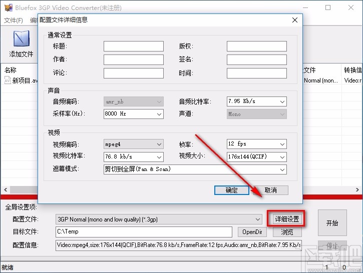Click the 标题 input field
The width and height of the screenshot is (363, 273).
coord(134,46)
